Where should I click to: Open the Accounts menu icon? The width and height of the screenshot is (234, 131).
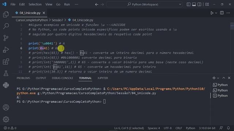[x=6, y=107]
